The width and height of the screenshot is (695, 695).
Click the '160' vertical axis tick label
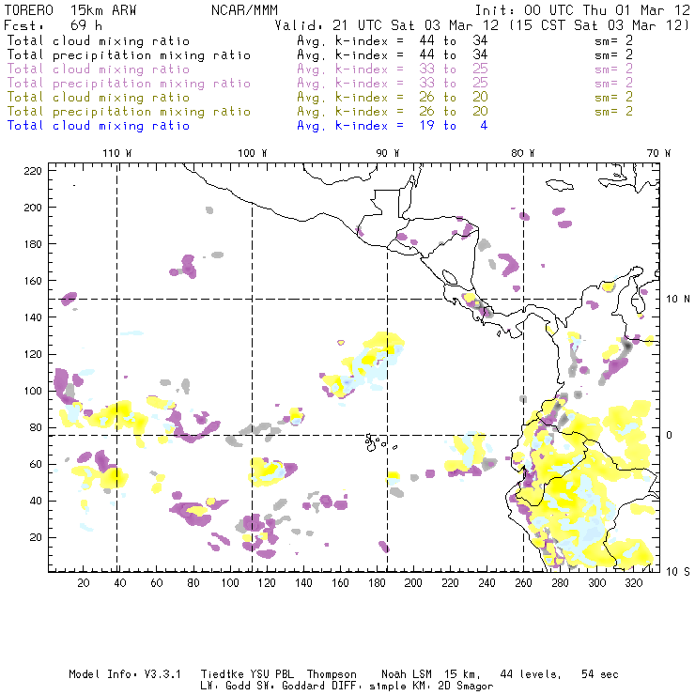tap(33, 281)
